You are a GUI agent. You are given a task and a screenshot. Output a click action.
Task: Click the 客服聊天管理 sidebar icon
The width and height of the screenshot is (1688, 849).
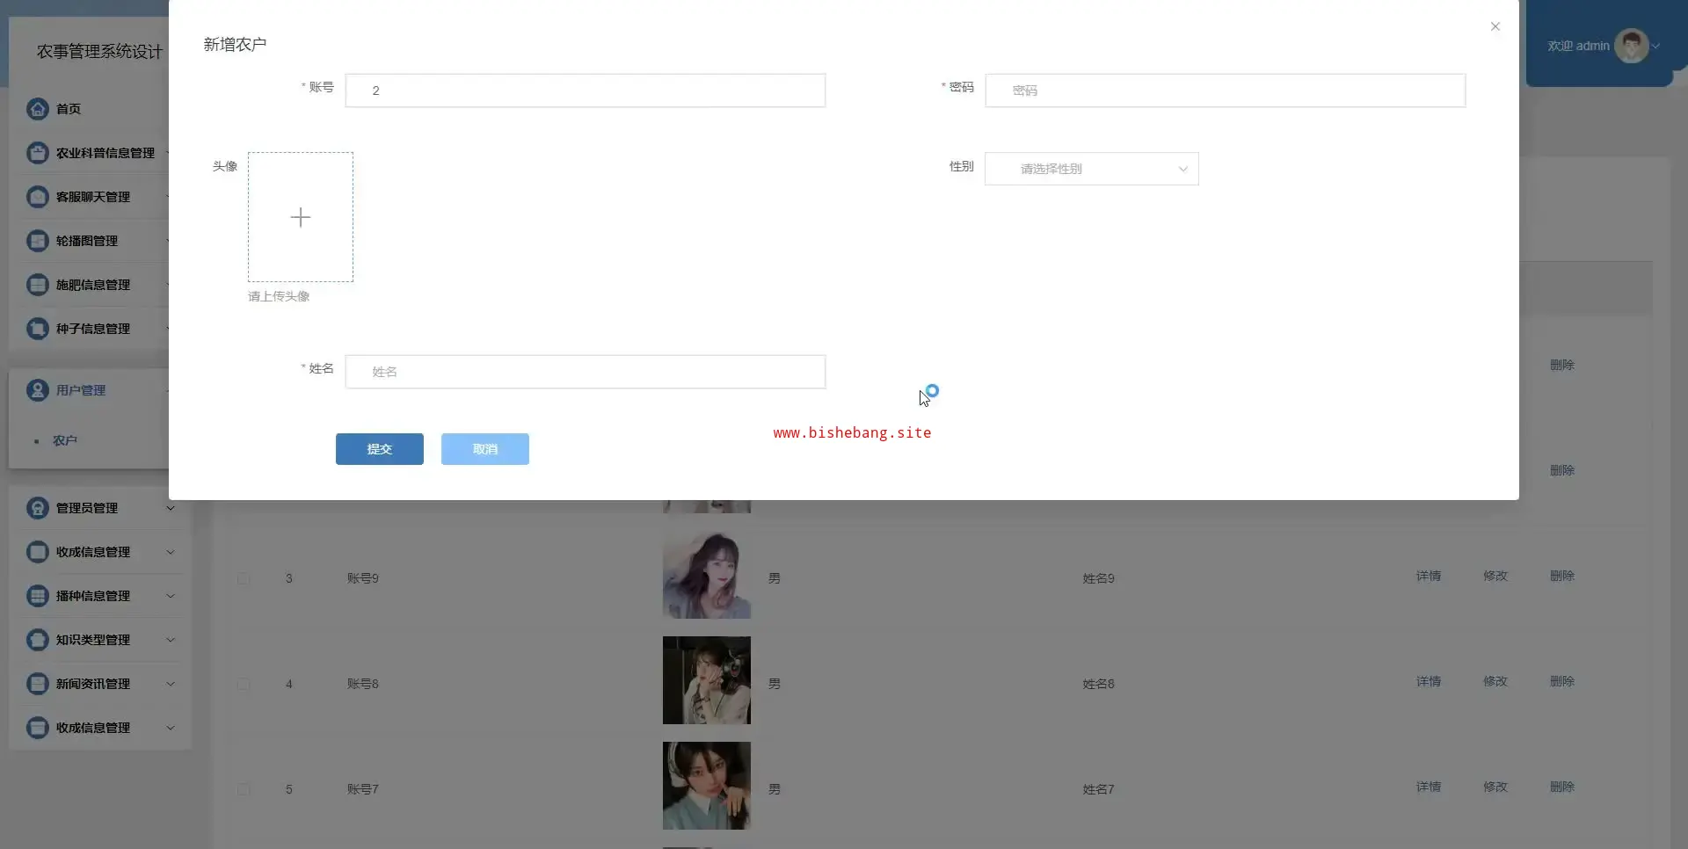pos(37,197)
